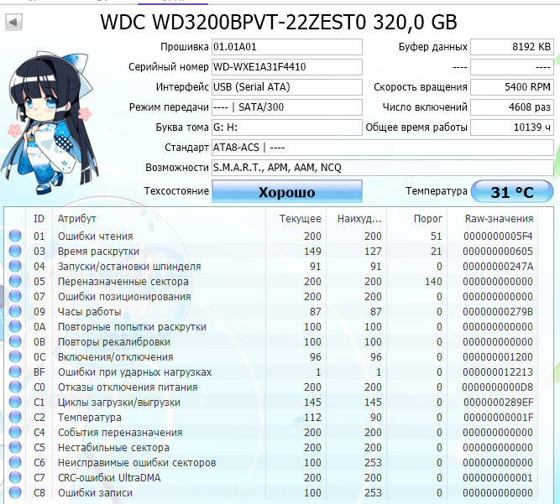This screenshot has height=504, width=560.
Task: Click the Raw-значения column header
Action: pyautogui.click(x=493, y=218)
